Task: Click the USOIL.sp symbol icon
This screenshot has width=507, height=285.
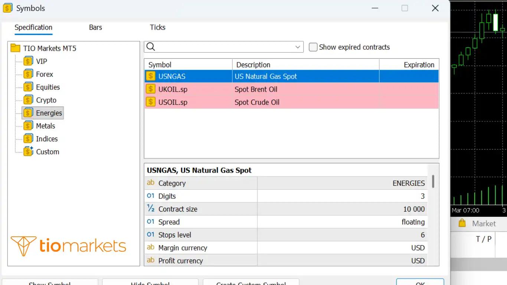Action: click(151, 102)
